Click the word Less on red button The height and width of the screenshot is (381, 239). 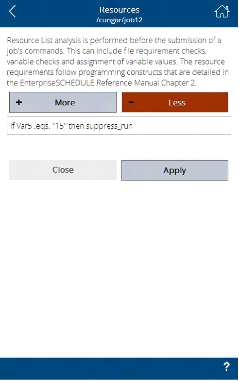[177, 102]
